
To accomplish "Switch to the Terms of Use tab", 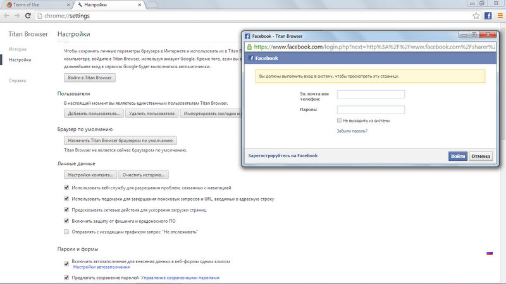I will pos(37,5).
